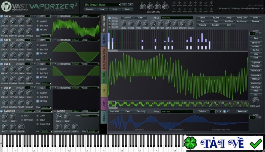Viewport: 265px width, 152px height.
Task: Apply the Triangle waveform button
Action: click(202, 25)
